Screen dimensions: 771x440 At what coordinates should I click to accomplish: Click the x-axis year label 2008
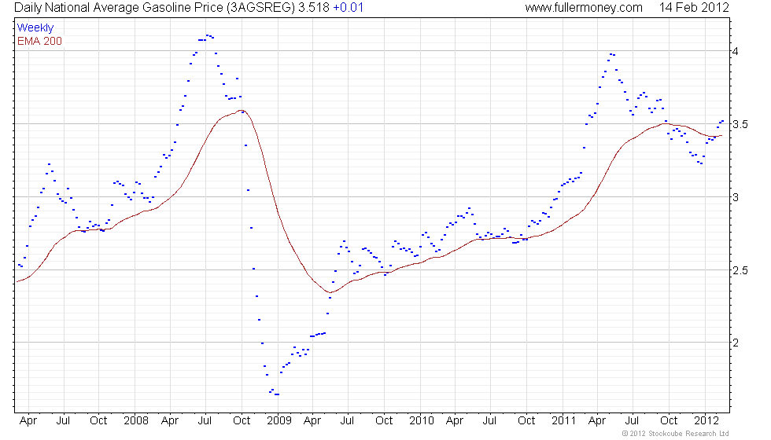coord(135,421)
